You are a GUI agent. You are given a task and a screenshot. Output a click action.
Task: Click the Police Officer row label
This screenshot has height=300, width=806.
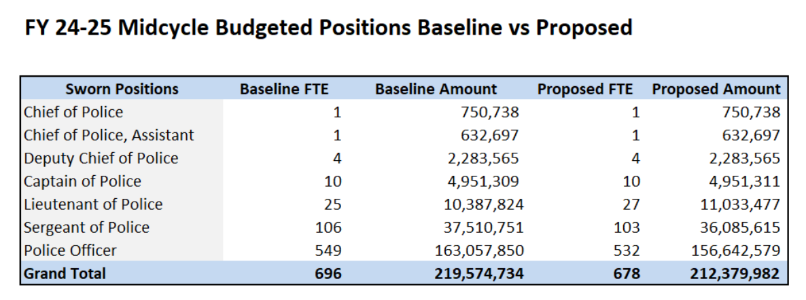(x=70, y=250)
